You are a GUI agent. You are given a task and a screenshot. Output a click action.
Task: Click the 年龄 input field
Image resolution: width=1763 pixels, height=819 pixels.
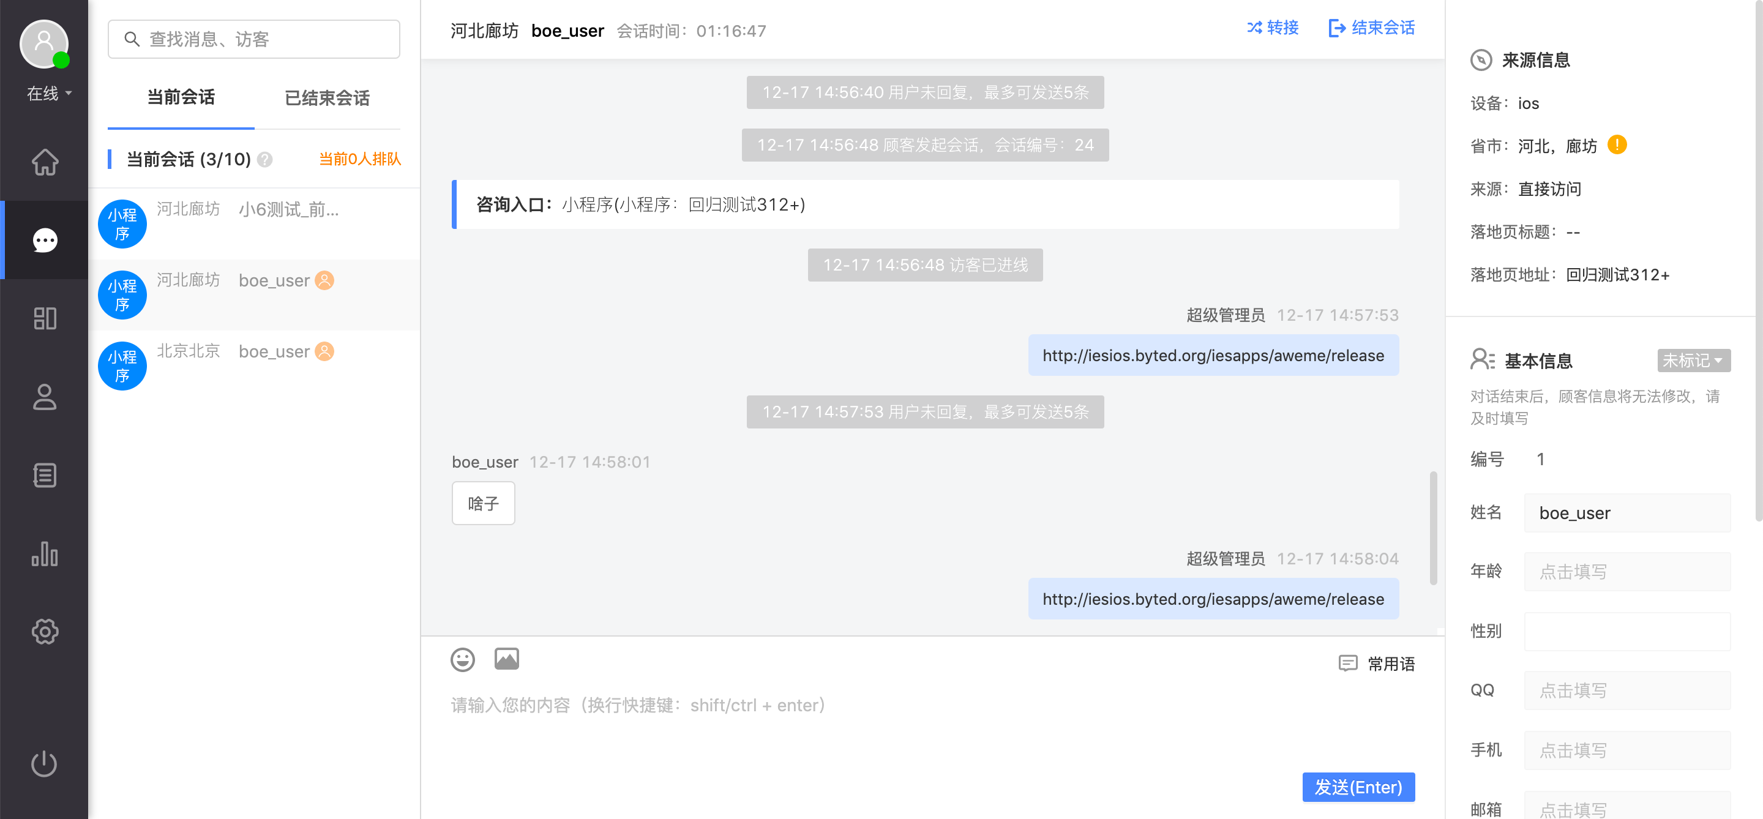click(1627, 572)
